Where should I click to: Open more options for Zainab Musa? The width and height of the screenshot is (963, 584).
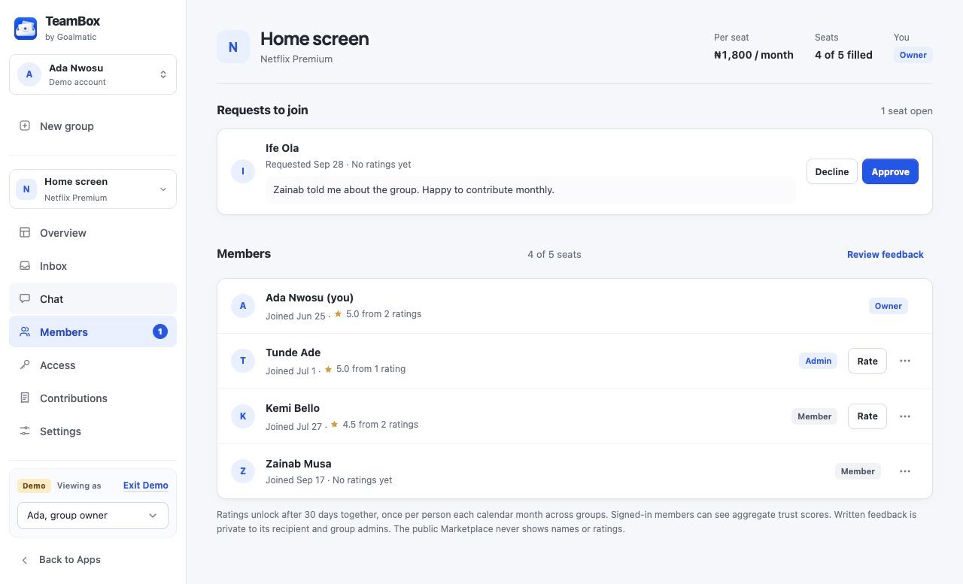point(905,471)
